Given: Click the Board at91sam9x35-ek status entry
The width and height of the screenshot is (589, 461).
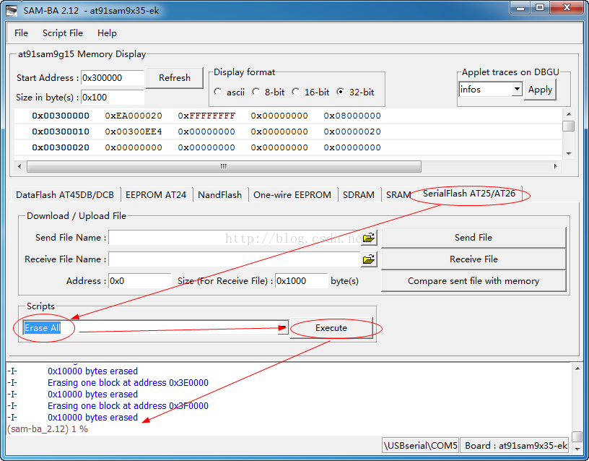Looking at the screenshot, I should pyautogui.click(x=515, y=446).
